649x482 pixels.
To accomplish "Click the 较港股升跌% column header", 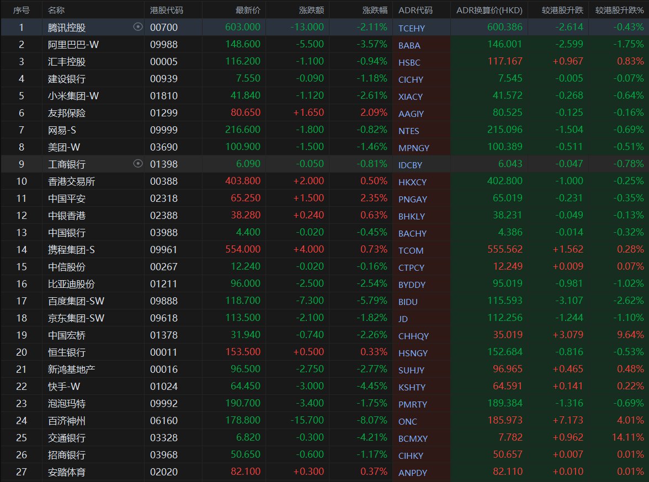I will click(x=619, y=10).
